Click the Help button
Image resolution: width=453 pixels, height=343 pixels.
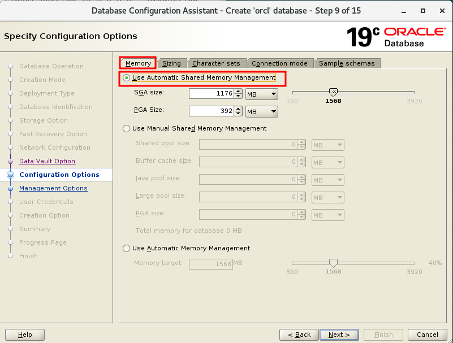25,335
